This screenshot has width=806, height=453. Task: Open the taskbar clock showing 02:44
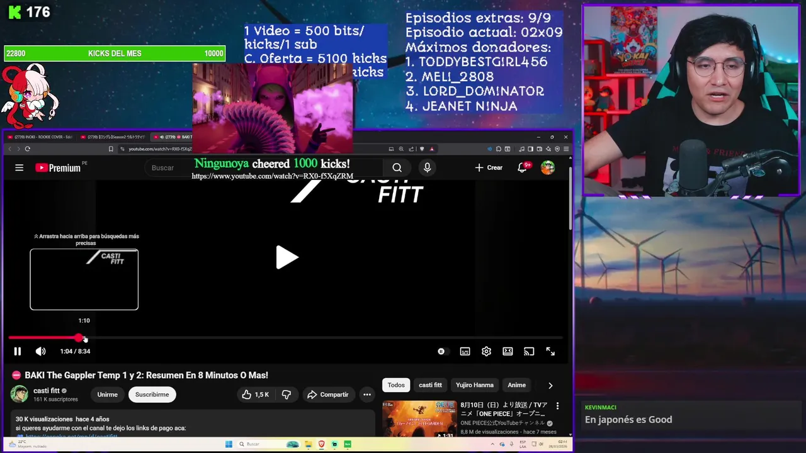click(559, 444)
